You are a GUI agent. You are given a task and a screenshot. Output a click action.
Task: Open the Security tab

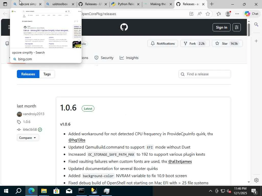point(104,58)
